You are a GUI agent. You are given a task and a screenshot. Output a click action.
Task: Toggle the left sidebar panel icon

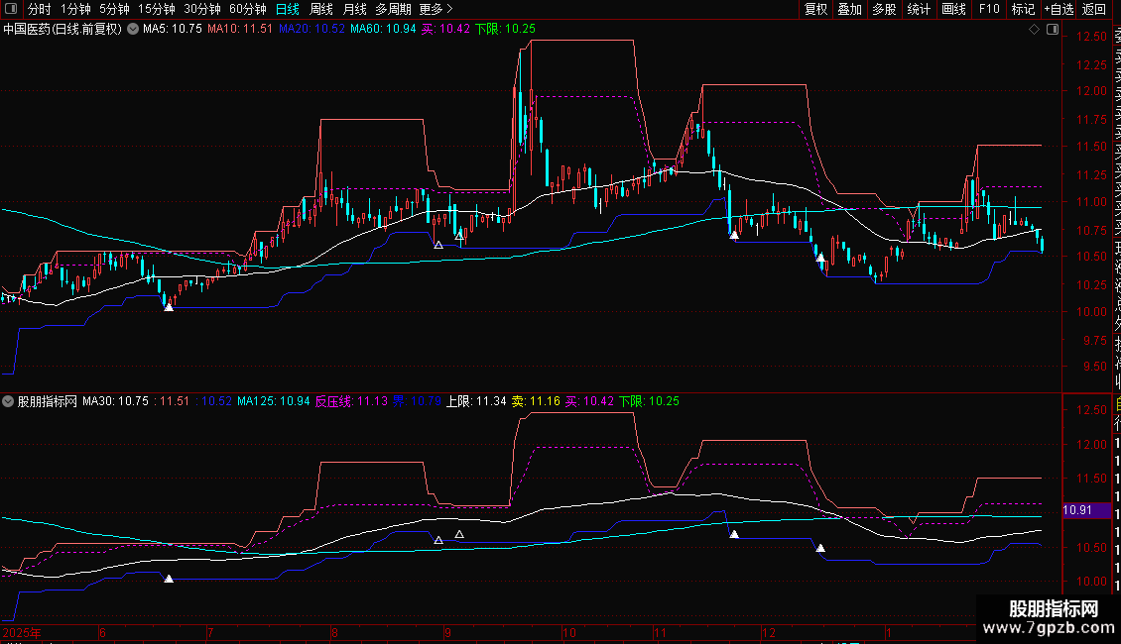pos(11,9)
